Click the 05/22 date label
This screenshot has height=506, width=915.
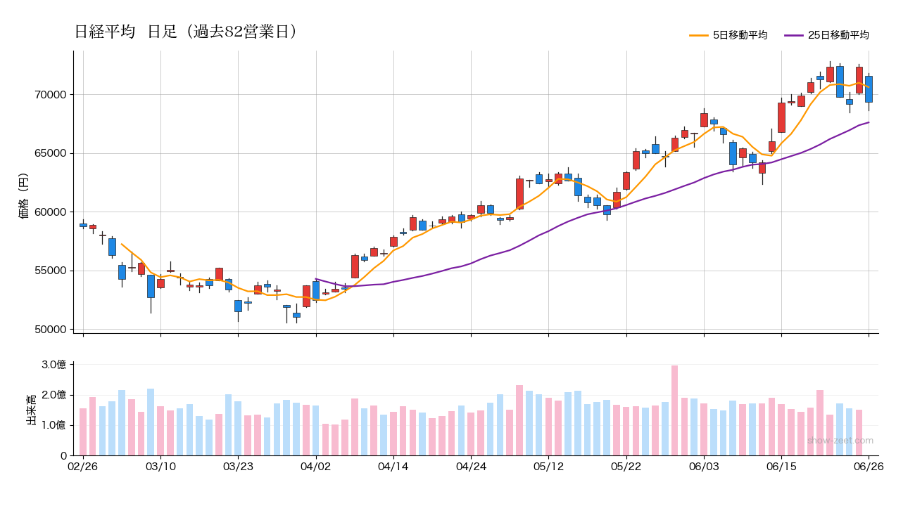[x=626, y=467]
